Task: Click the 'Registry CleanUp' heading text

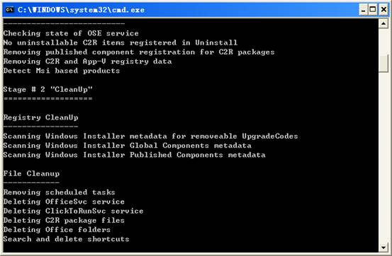Action: (x=40, y=117)
